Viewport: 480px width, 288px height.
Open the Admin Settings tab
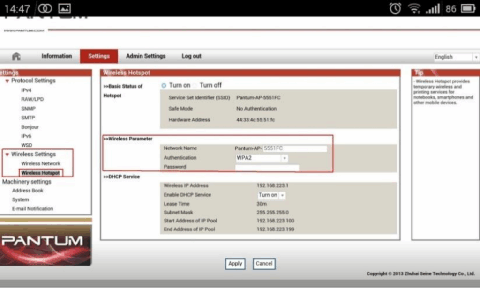click(x=146, y=56)
